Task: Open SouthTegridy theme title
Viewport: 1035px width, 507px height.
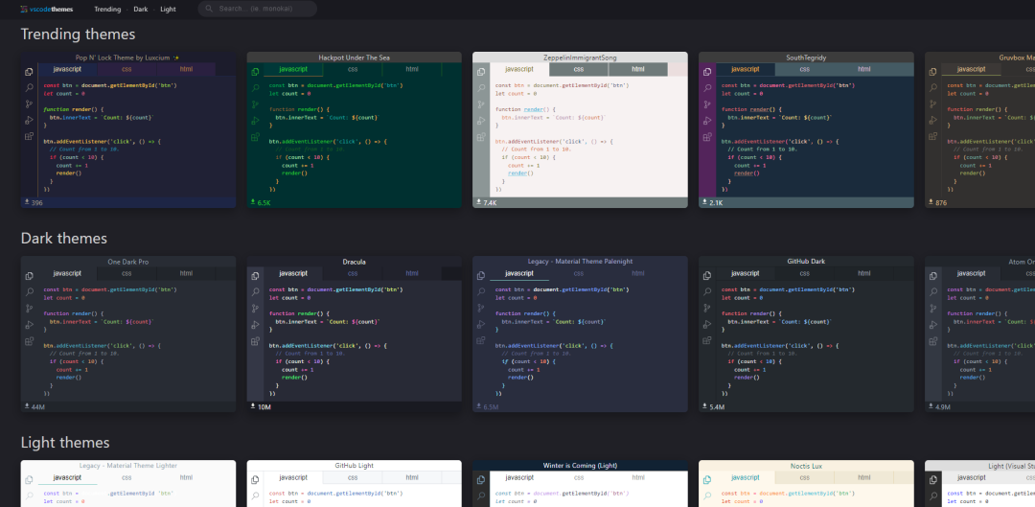Action: [x=806, y=58]
